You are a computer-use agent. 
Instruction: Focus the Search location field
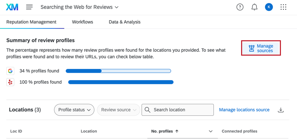tap(178, 110)
